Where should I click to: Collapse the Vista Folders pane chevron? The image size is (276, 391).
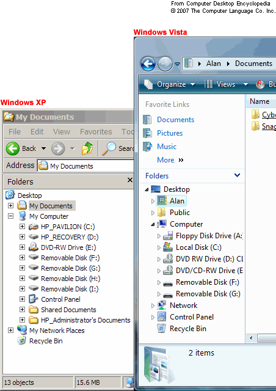click(237, 175)
